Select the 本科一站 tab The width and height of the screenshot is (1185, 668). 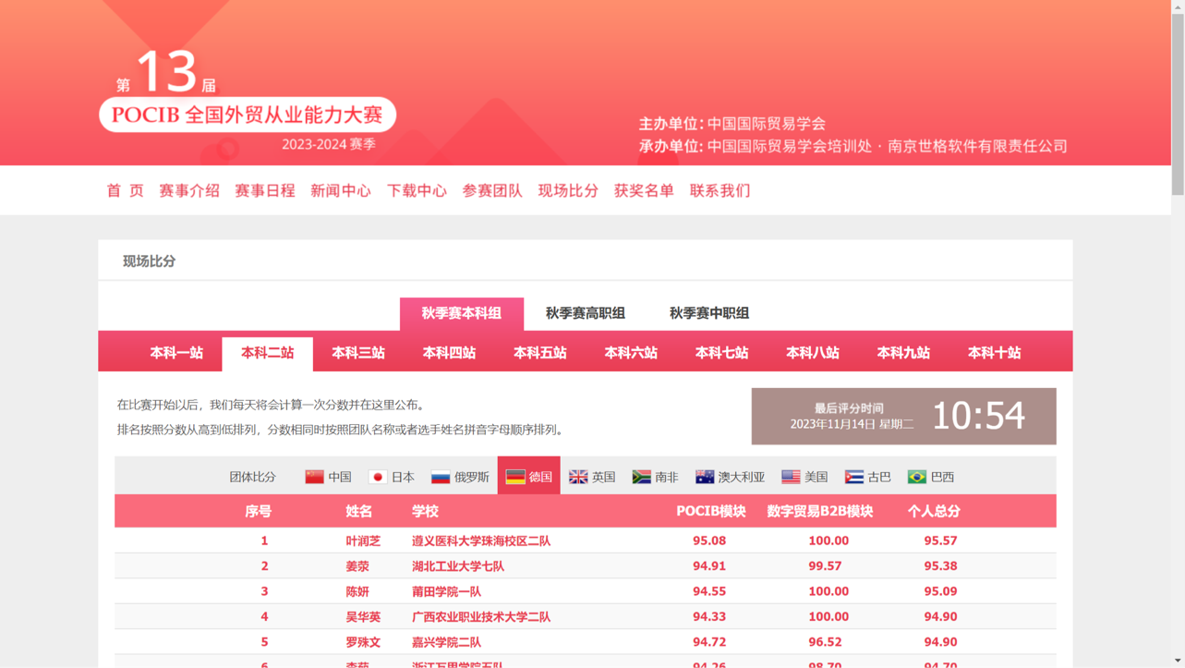(x=176, y=353)
